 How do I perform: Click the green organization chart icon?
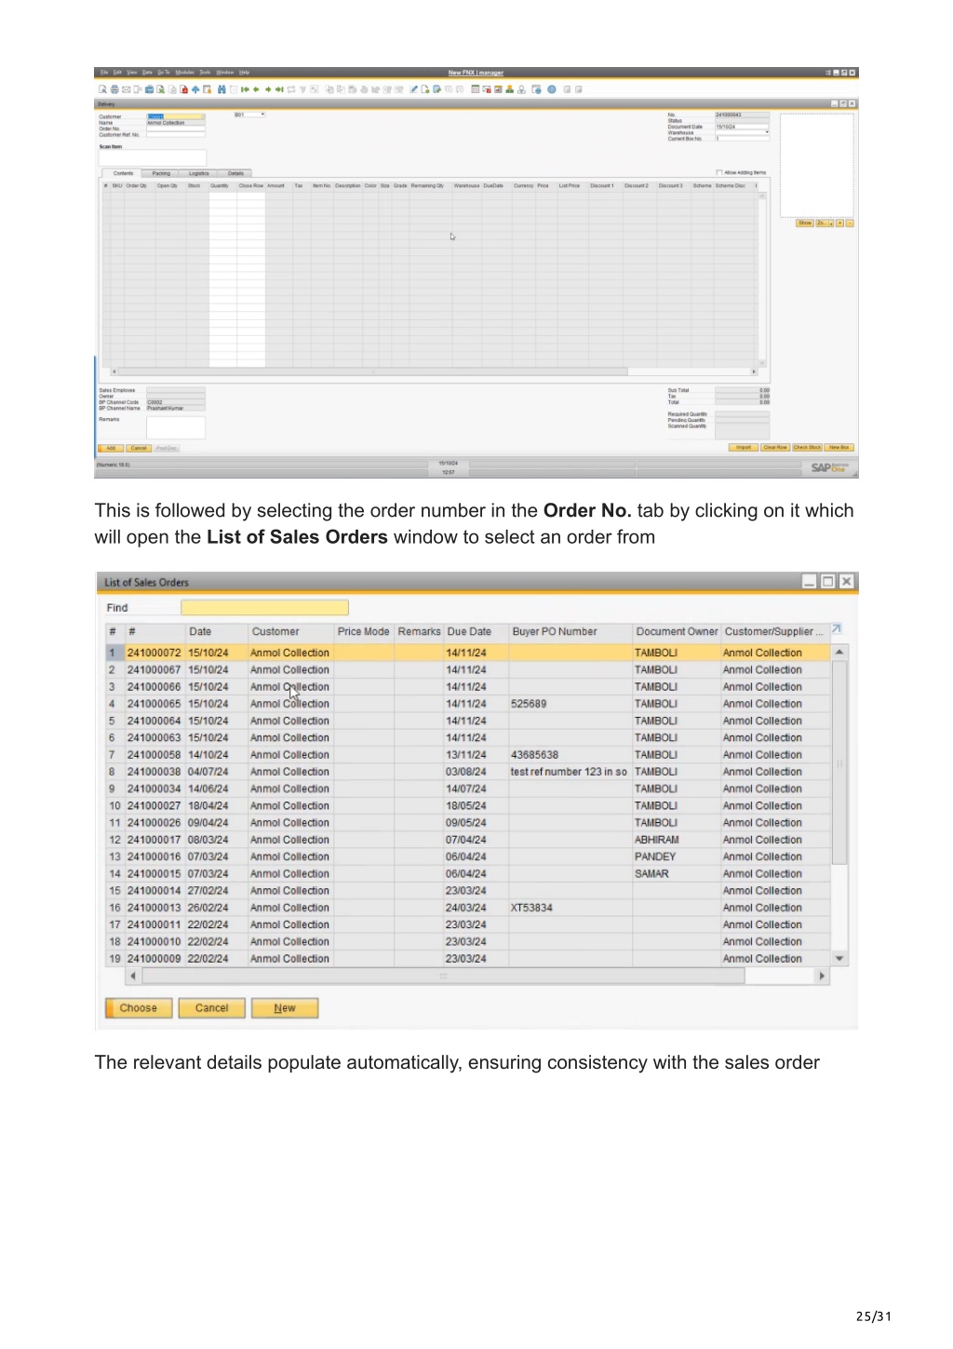pos(510,89)
